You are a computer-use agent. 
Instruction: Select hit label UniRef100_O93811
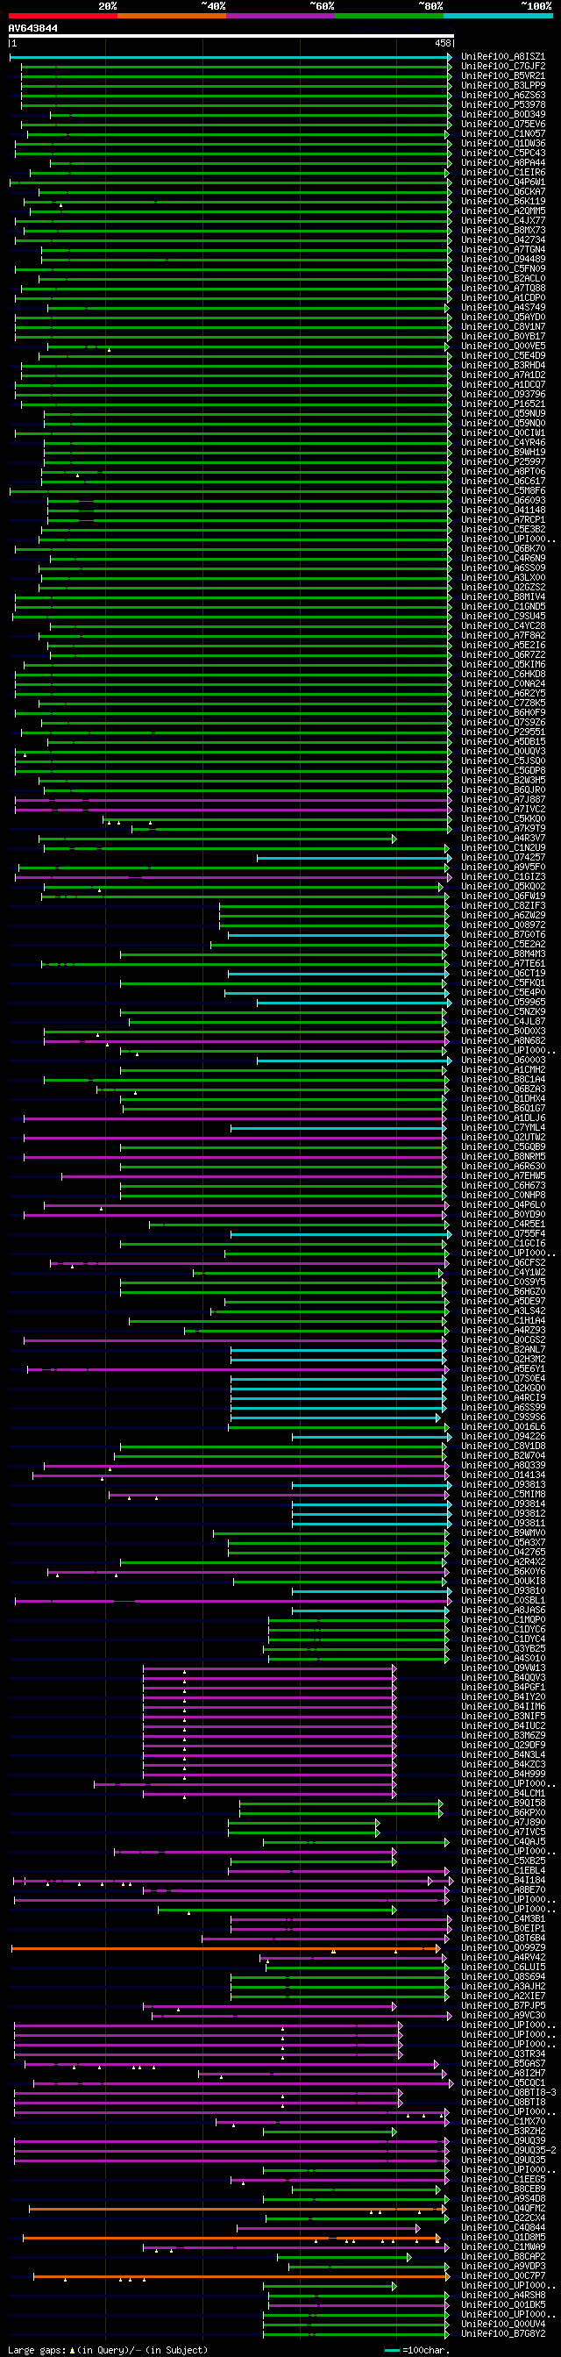[503, 1524]
